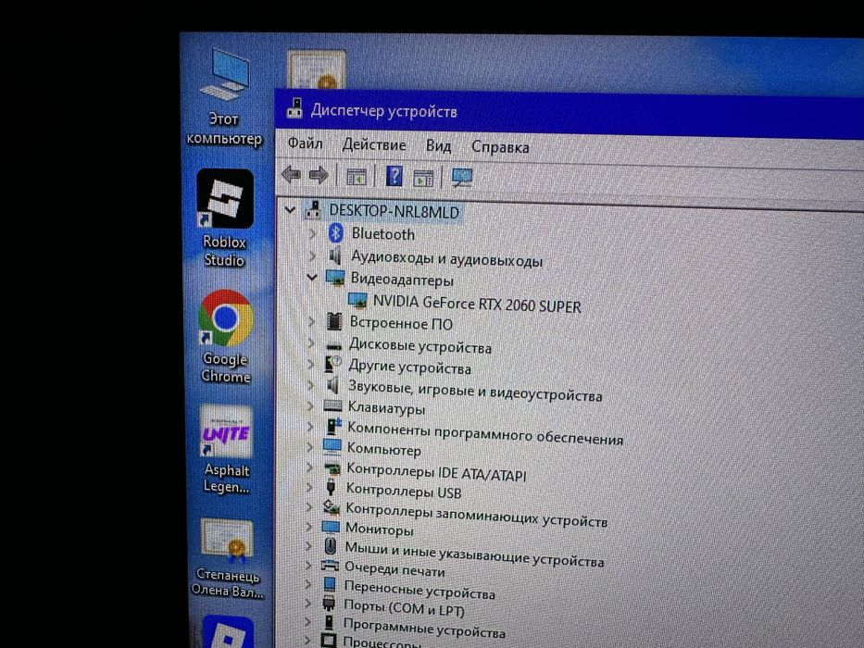
Task: Click the Переносные устройства icon
Action: click(330, 583)
